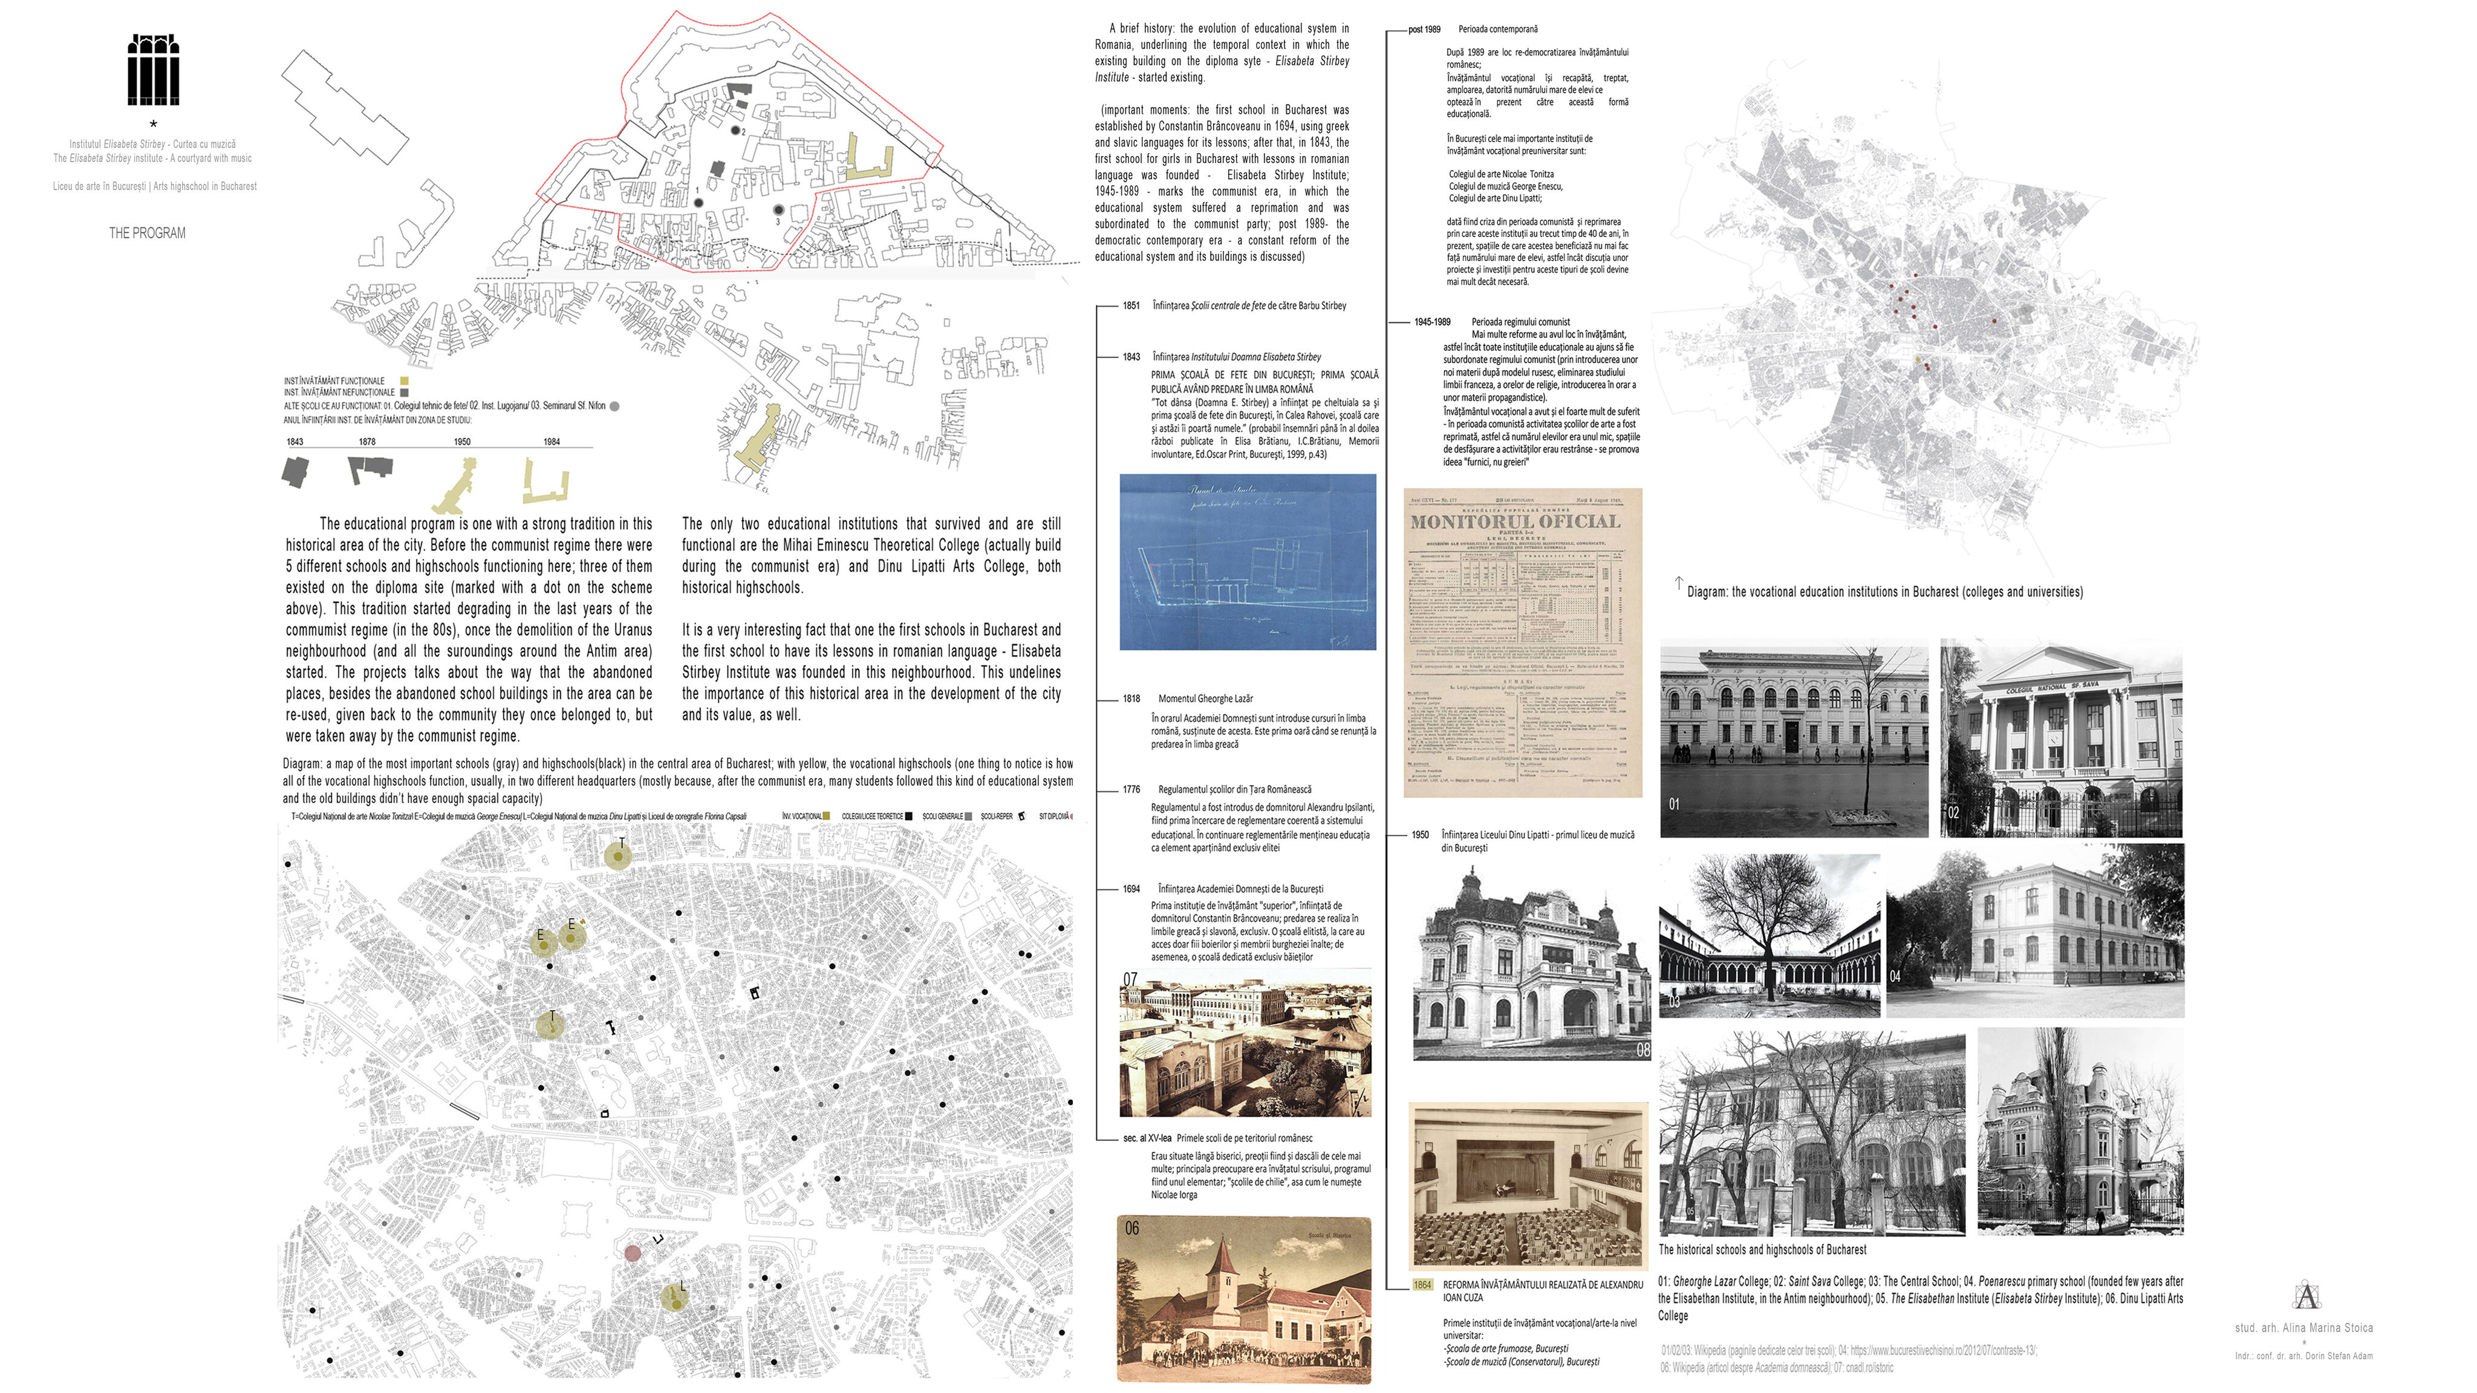This screenshot has height=1393, width=2477.
Task: Click the left 'E' marker on the city map
Action: tap(544, 943)
